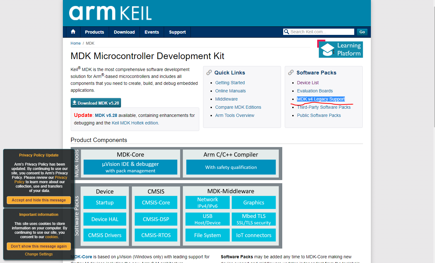Open the Keil MDK Holtek edition link
The image size is (435, 263).
135,123
